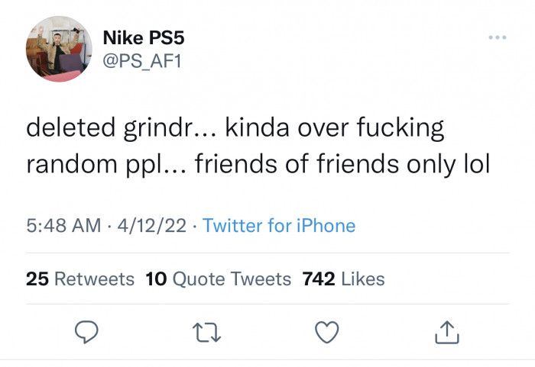The image size is (535, 367).
Task: Open the reply speech bubble icon
Action: 86,332
